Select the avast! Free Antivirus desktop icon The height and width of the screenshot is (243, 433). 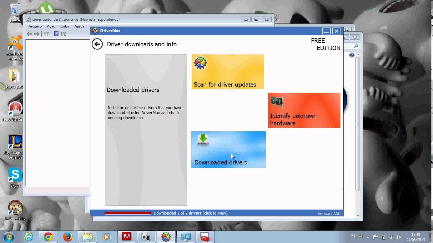[x=15, y=48]
